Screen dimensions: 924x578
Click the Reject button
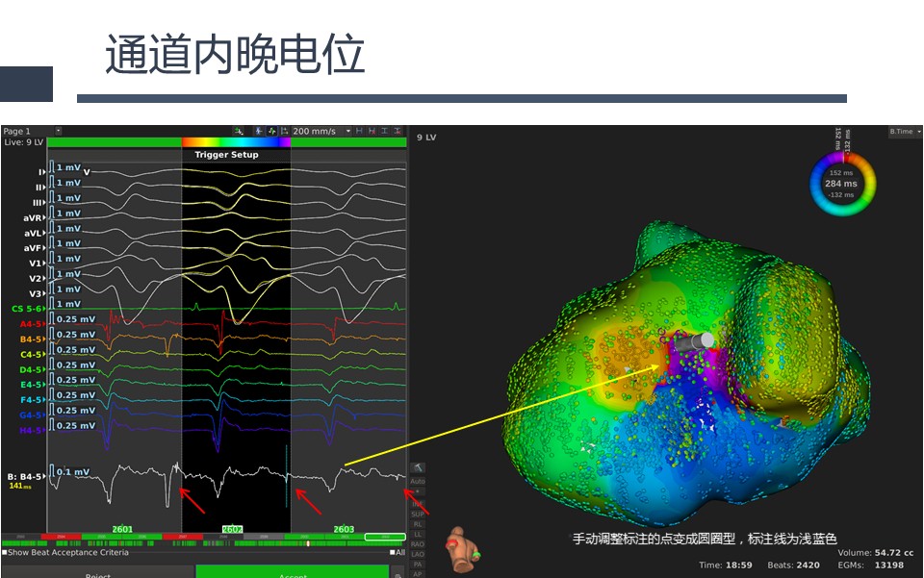98,572
